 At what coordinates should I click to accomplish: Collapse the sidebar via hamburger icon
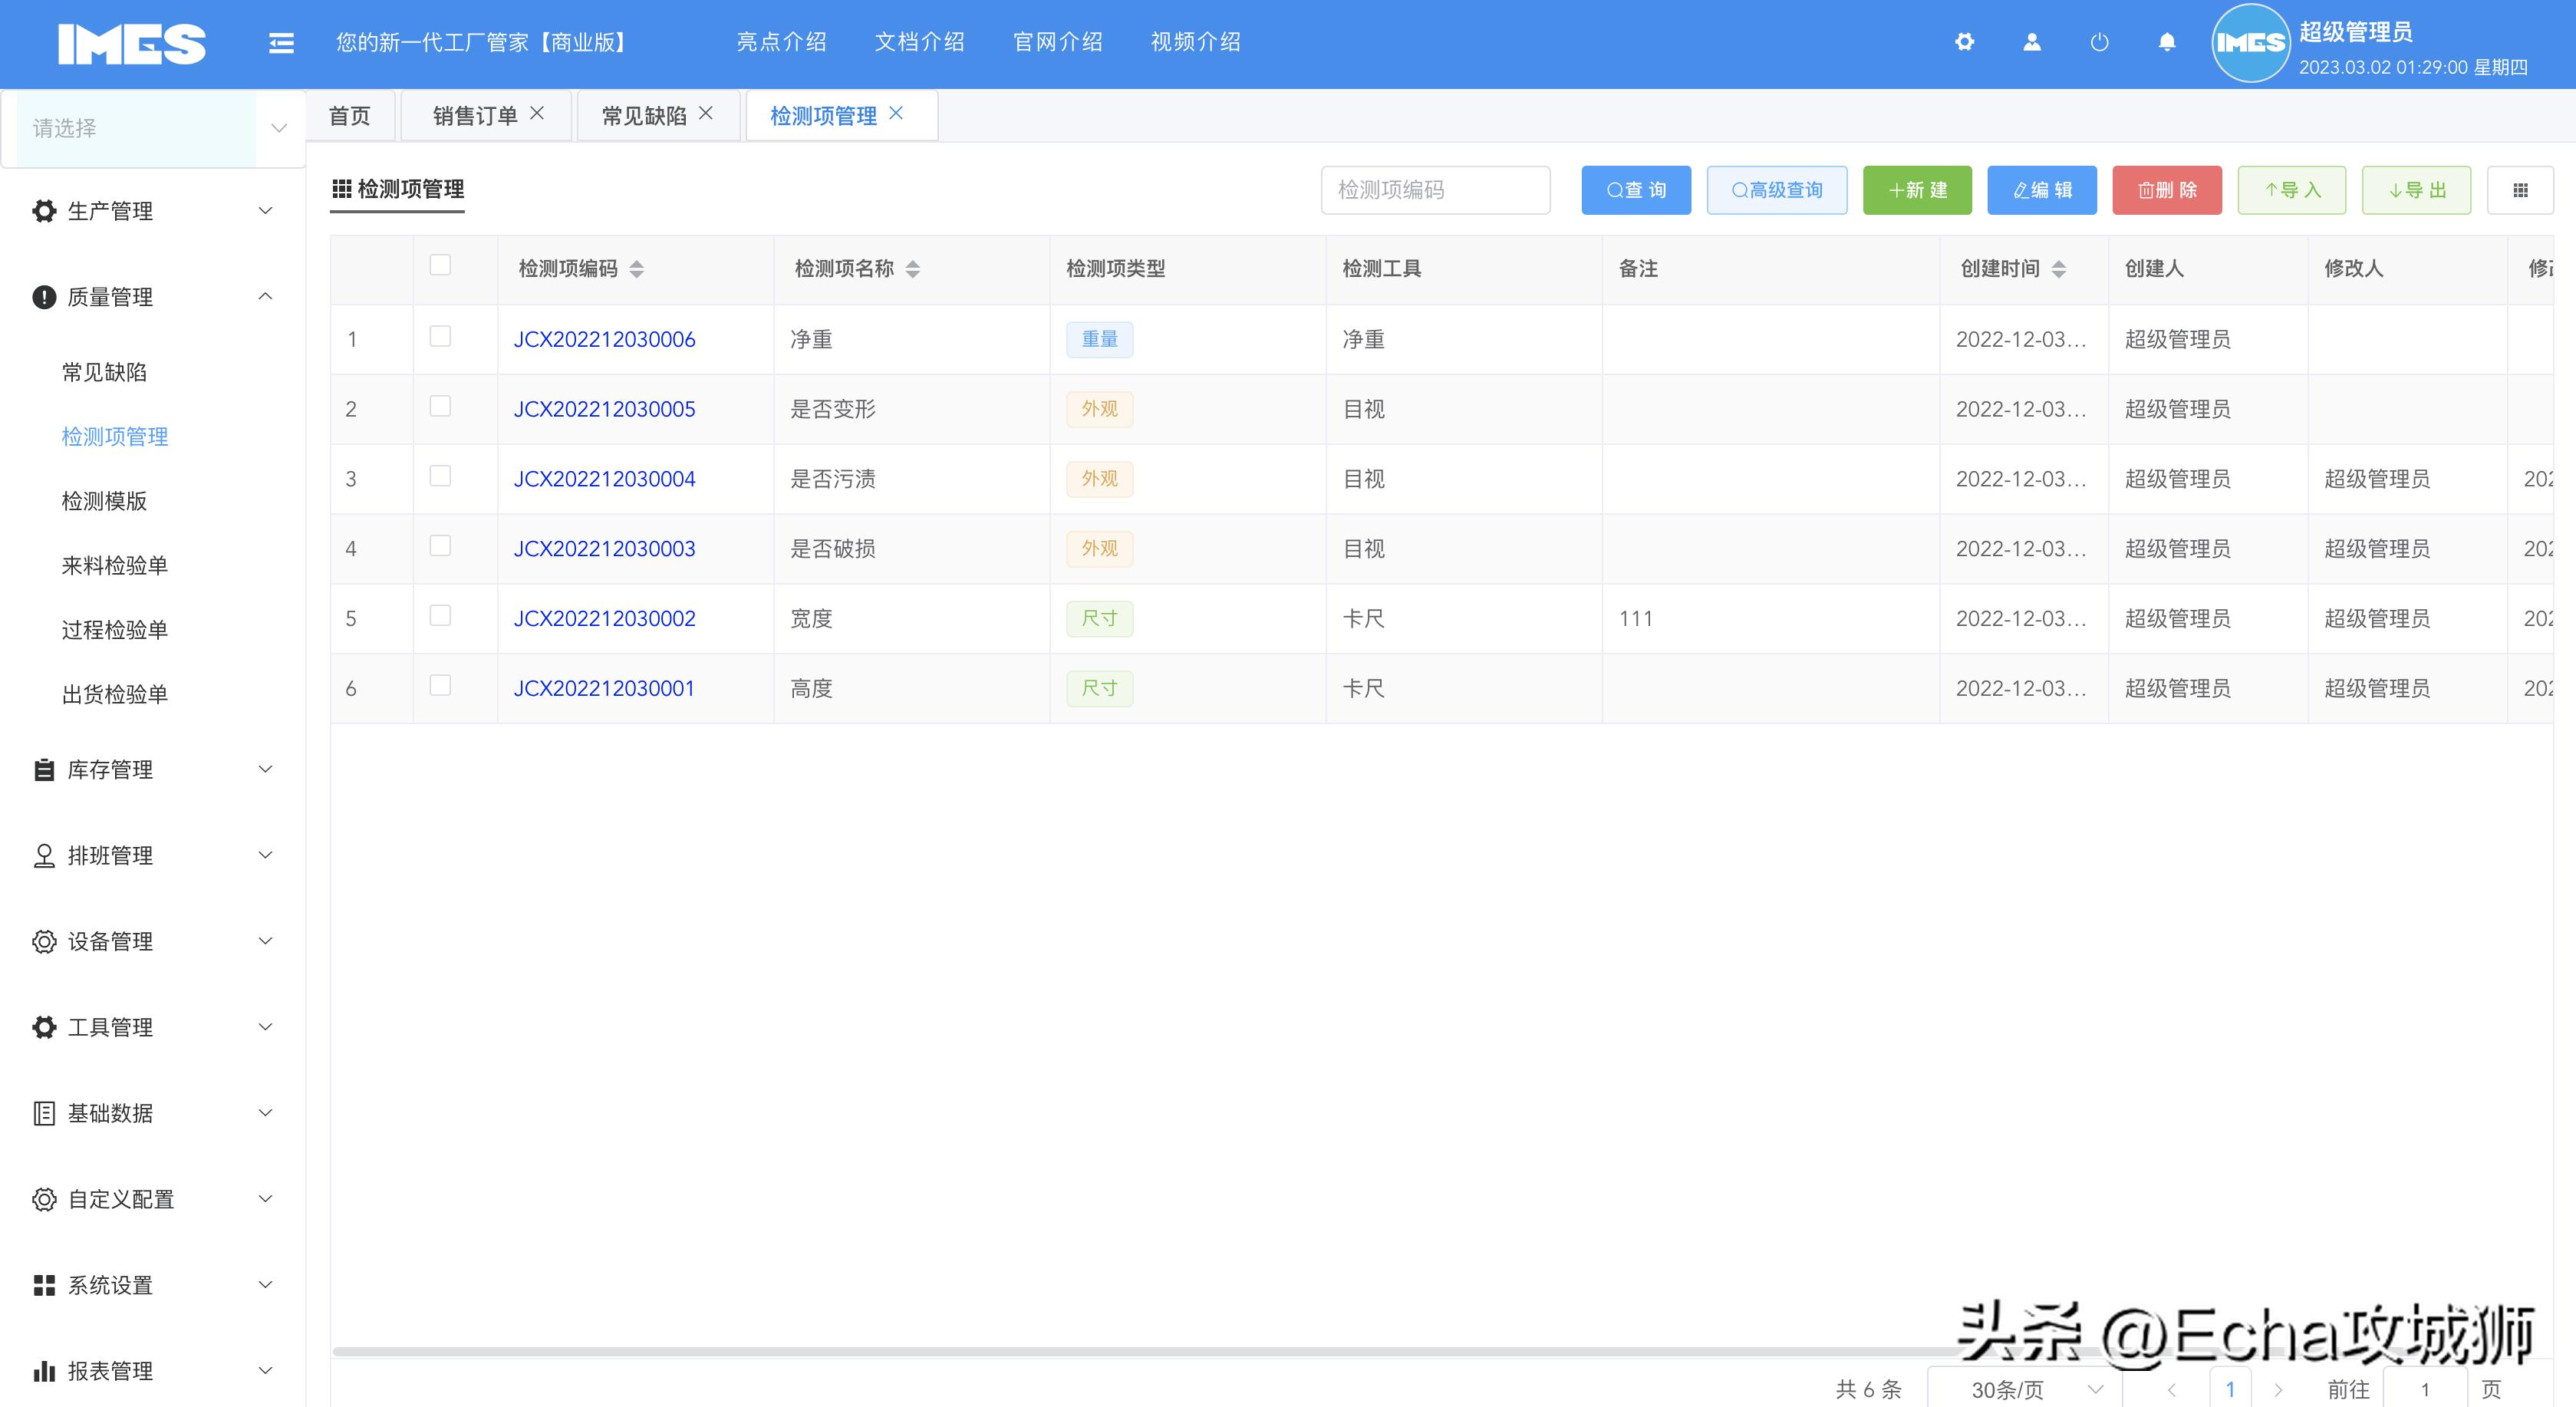point(281,42)
